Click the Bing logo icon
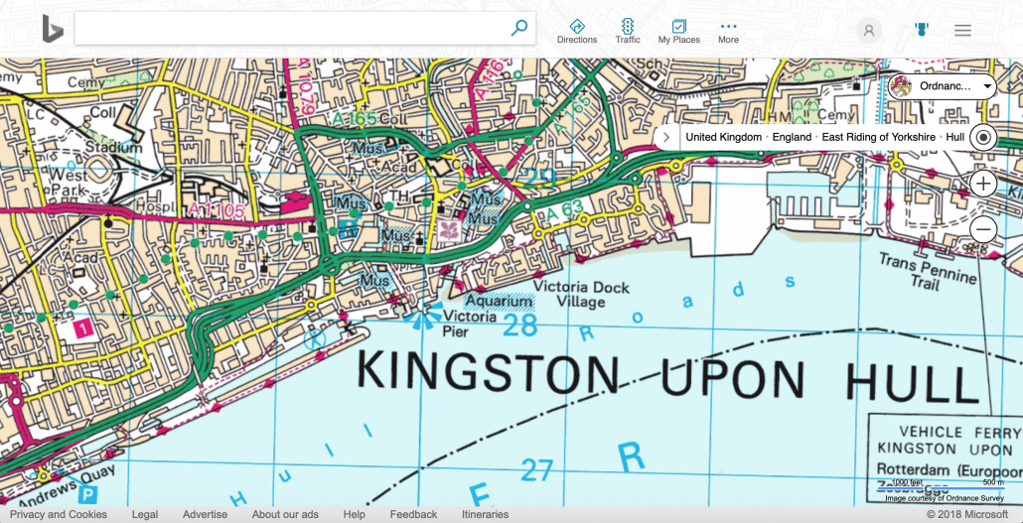This screenshot has height=523, width=1023. [53, 30]
